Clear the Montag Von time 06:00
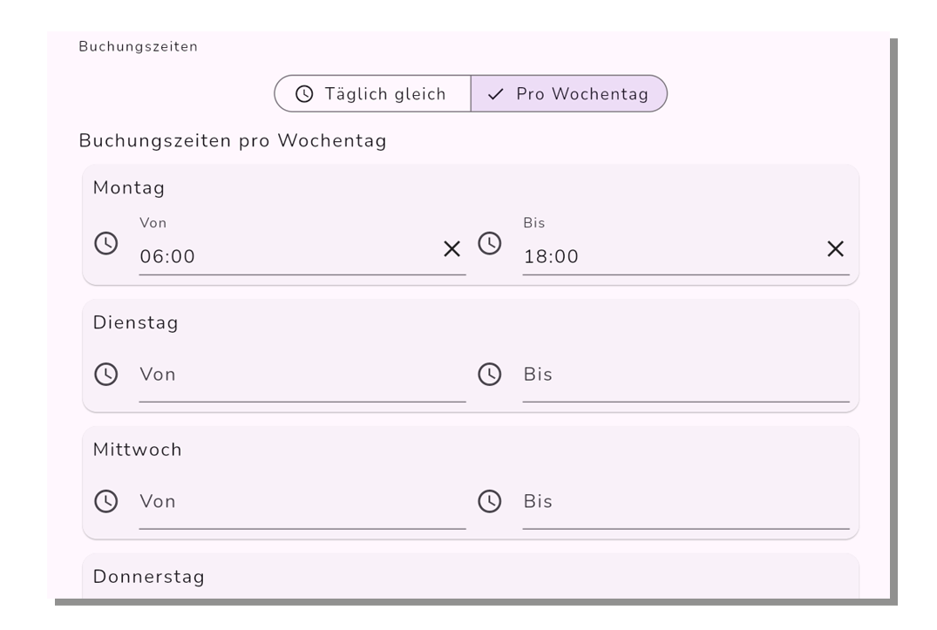 (x=452, y=249)
